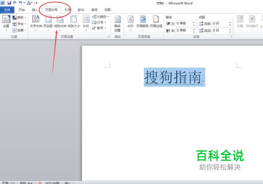The image size is (263, 184).
Task: Launch the 段落 (Paragraph) dialog from the group corner
Action: tap(231, 37)
